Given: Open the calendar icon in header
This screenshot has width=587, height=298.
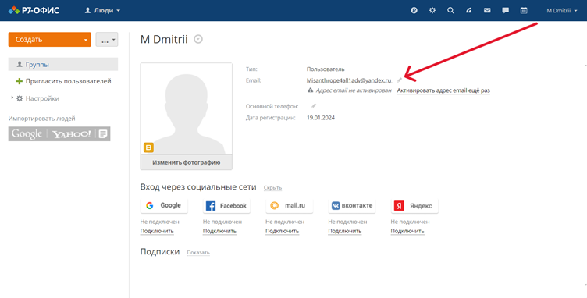Looking at the screenshot, I should tap(524, 10).
